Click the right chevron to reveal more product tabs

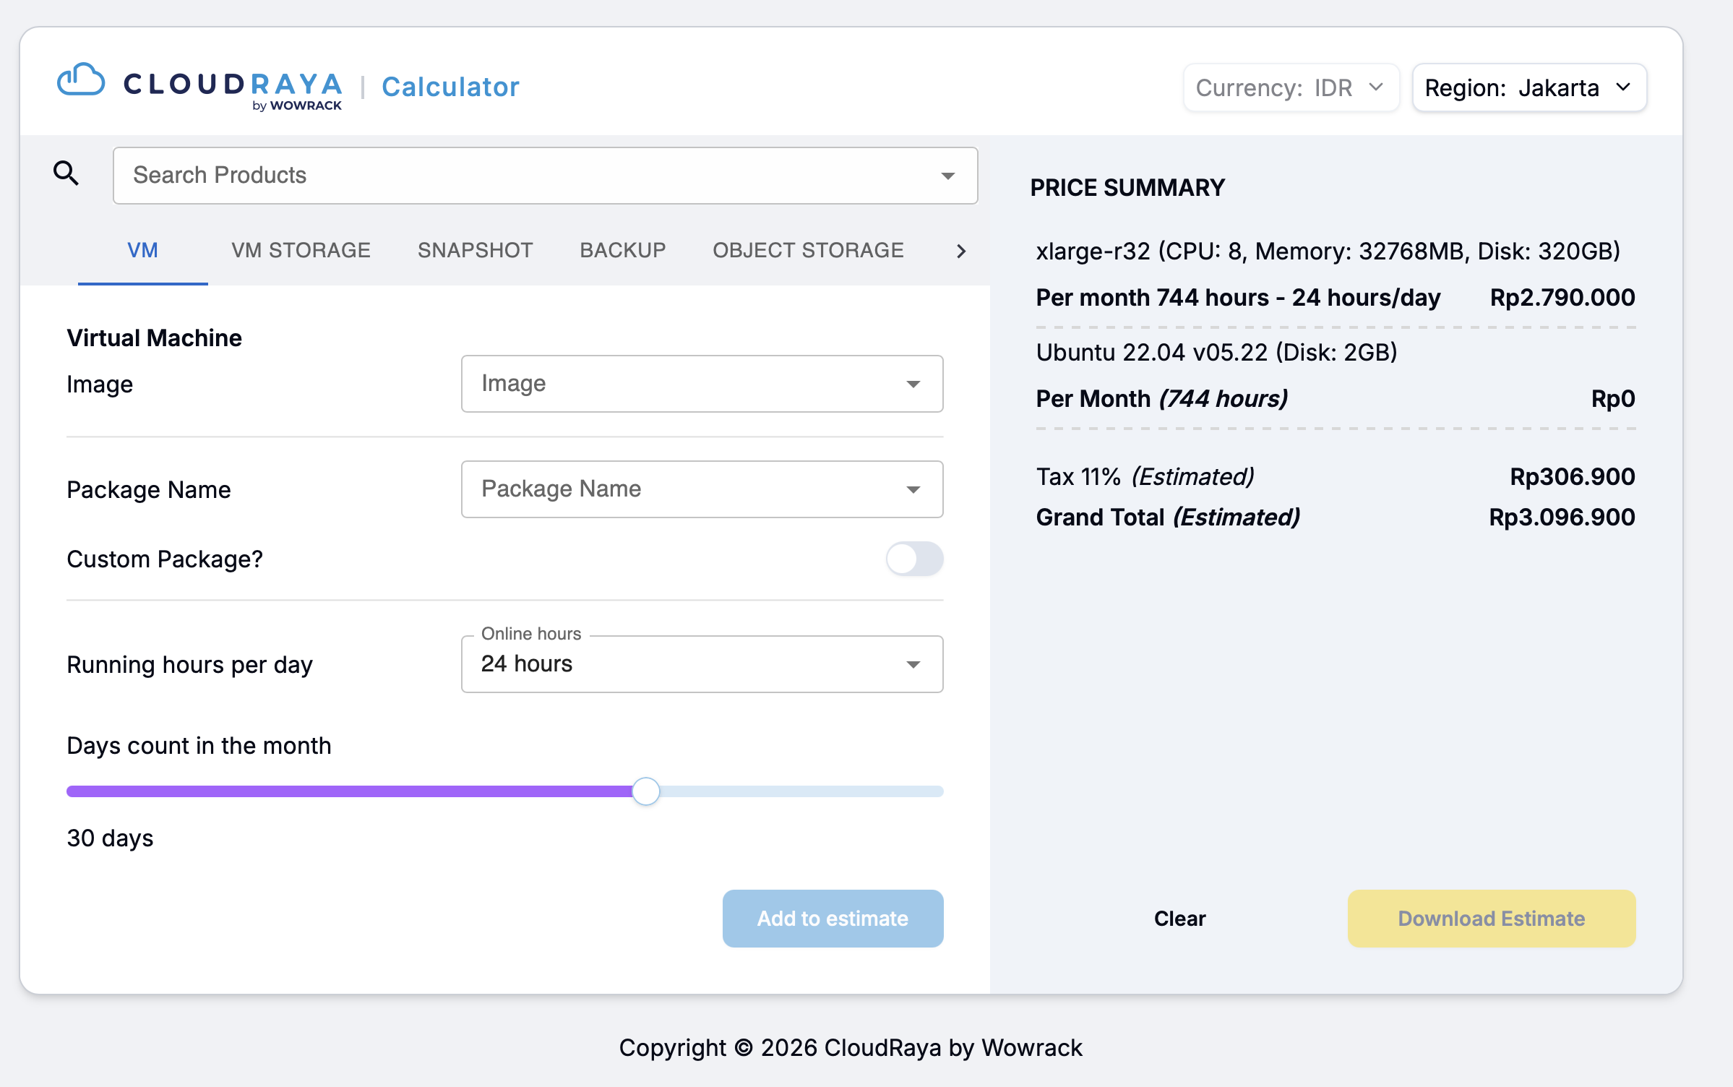961,251
